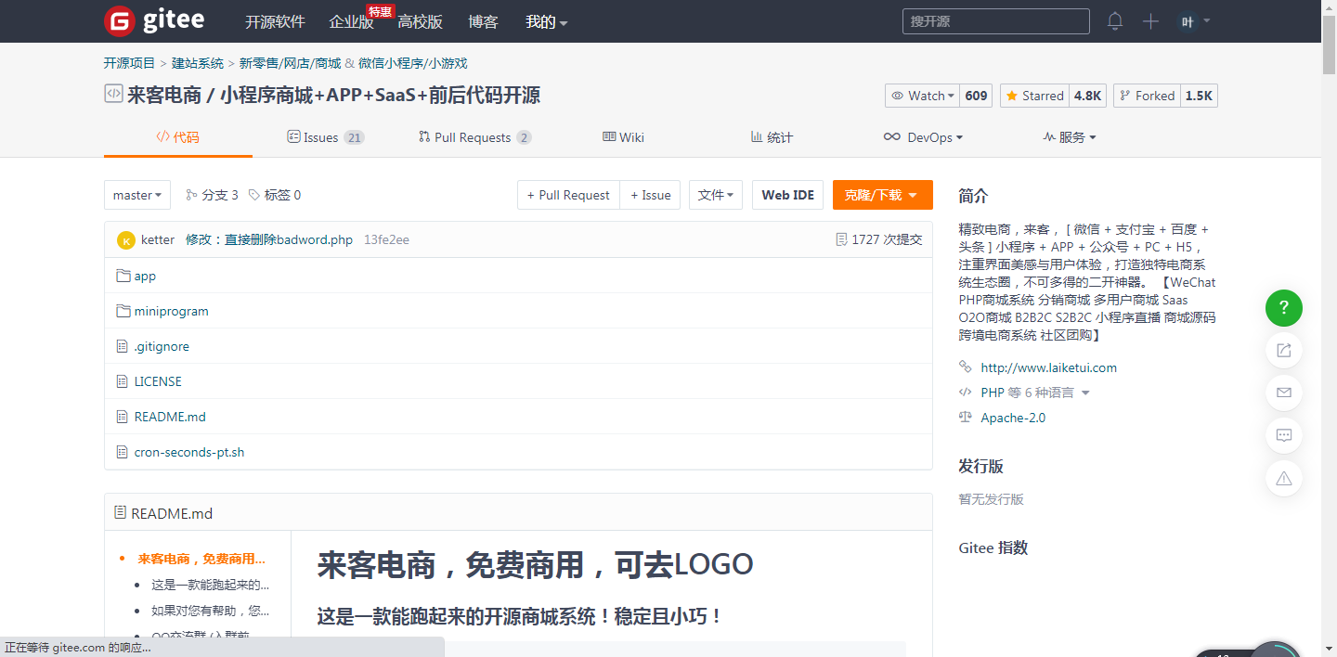Open the Web IDE button

click(x=787, y=195)
